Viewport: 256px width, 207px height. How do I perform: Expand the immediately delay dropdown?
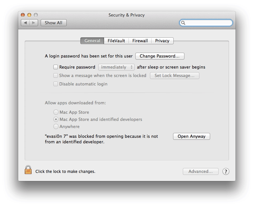pos(116,67)
